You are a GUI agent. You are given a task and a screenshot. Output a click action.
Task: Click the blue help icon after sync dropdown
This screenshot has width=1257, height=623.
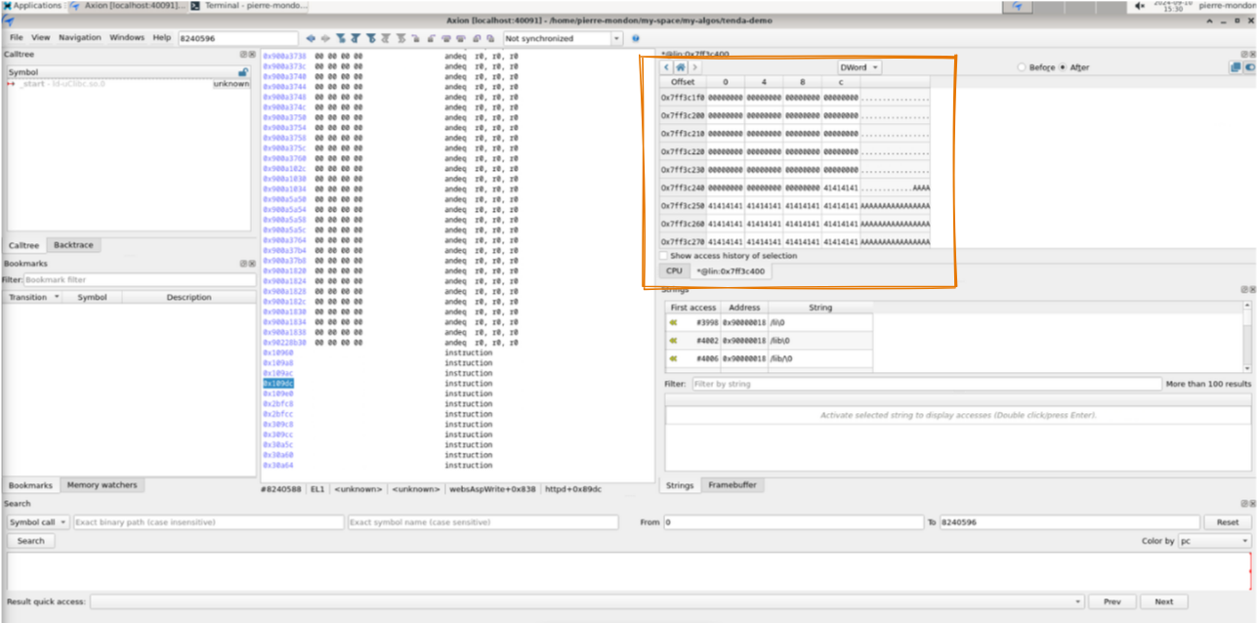point(636,38)
